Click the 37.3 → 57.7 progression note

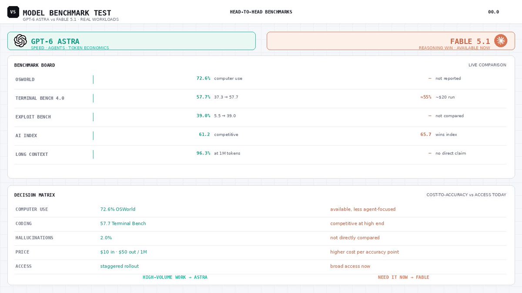click(x=226, y=97)
